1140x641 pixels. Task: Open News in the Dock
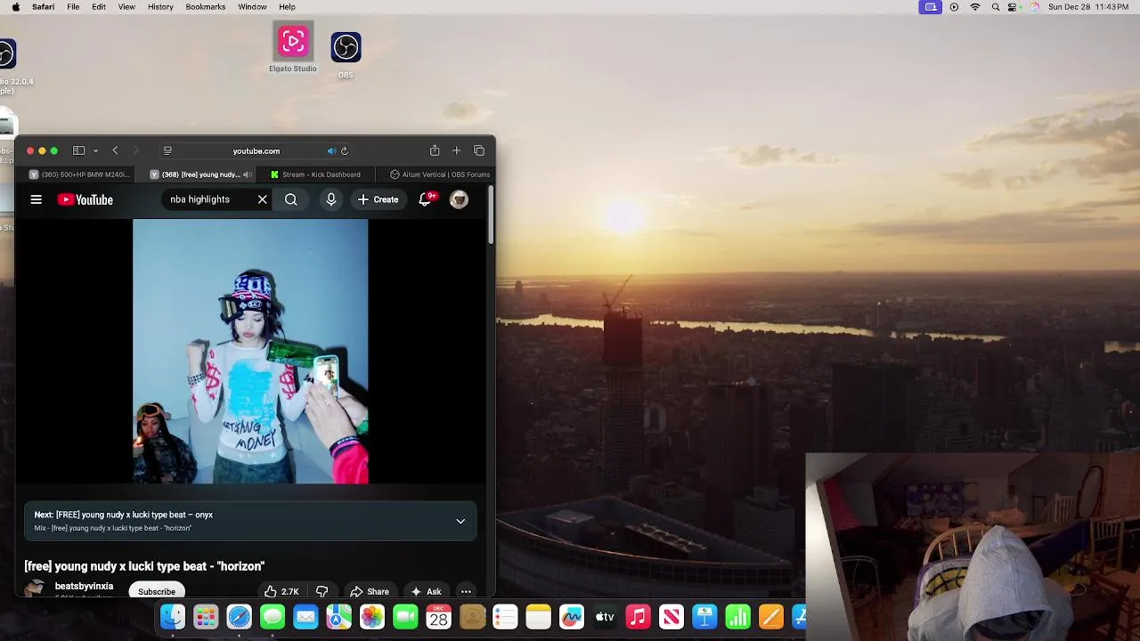point(672,617)
